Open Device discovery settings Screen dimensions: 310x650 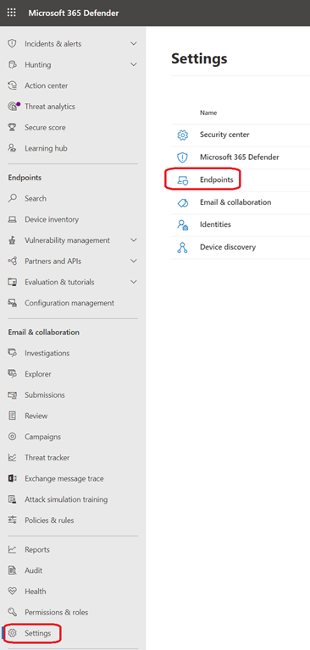[x=228, y=247]
